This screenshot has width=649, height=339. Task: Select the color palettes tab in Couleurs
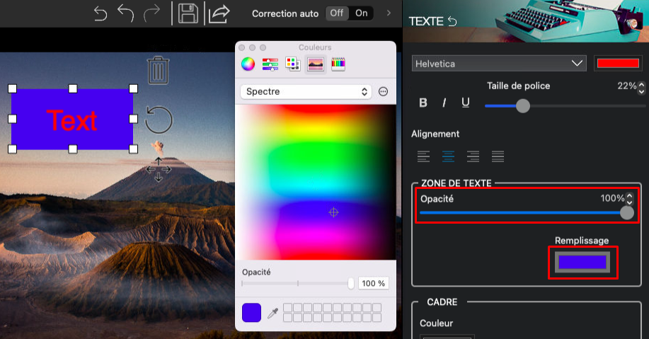[293, 64]
